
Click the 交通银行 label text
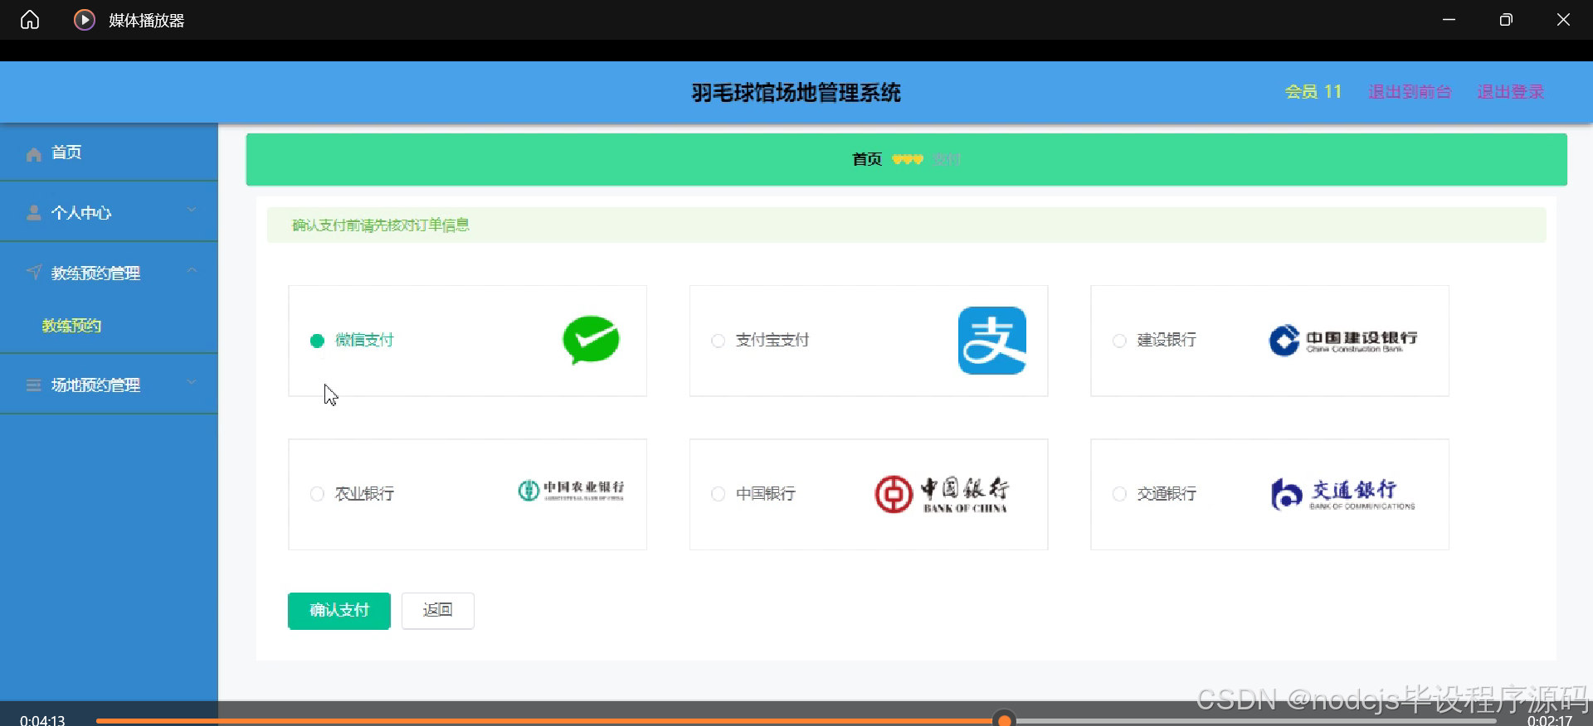point(1167,494)
